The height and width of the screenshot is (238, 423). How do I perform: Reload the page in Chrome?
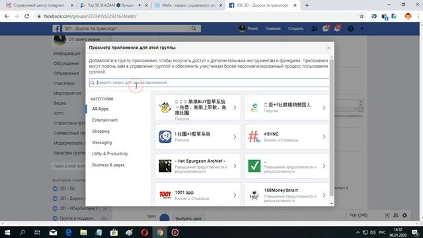click(x=26, y=16)
